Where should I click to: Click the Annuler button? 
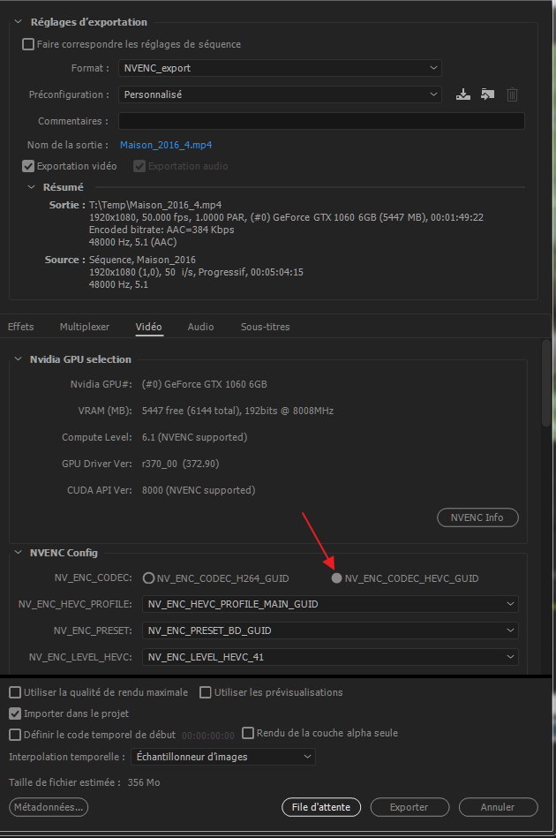tap(498, 807)
